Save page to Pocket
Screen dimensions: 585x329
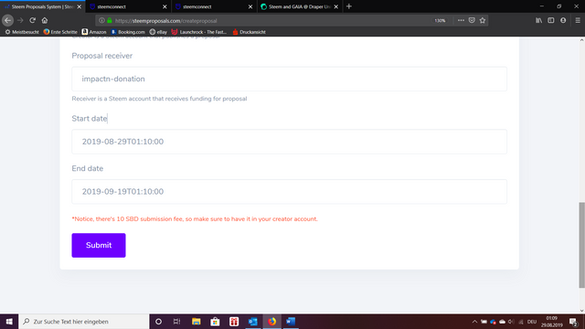(x=472, y=20)
